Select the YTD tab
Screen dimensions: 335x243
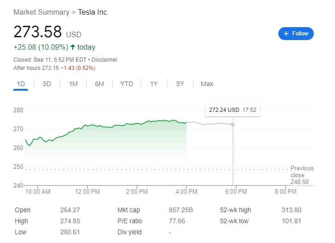pyautogui.click(x=127, y=84)
